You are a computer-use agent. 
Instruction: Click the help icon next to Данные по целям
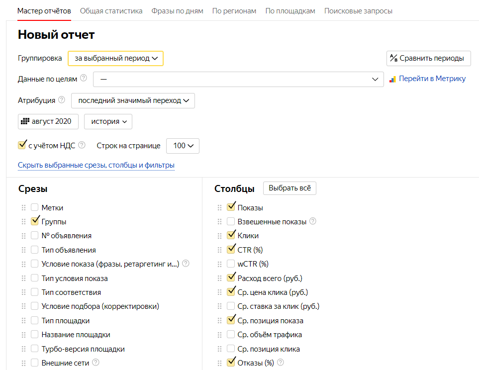[84, 78]
